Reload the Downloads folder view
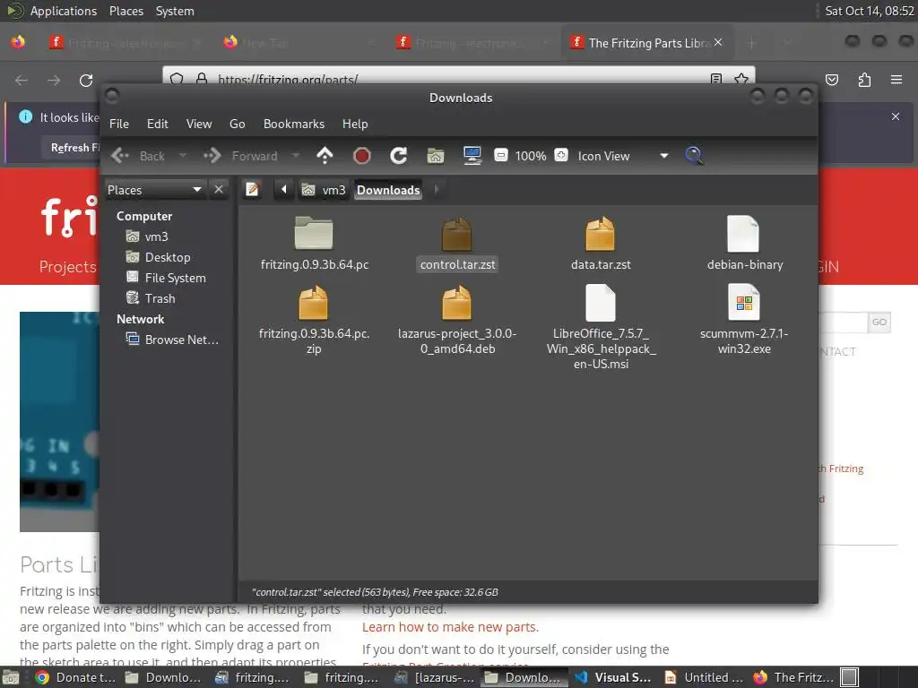Viewport: 918px width, 688px height. coord(399,156)
